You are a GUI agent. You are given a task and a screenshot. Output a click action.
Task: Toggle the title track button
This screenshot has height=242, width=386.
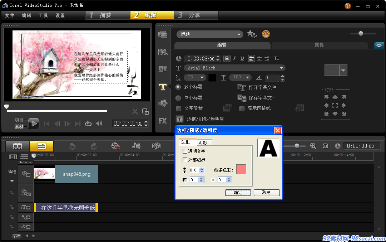[x=26, y=208]
